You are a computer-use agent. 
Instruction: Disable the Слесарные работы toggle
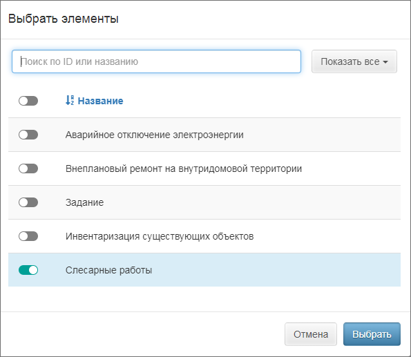(x=28, y=270)
